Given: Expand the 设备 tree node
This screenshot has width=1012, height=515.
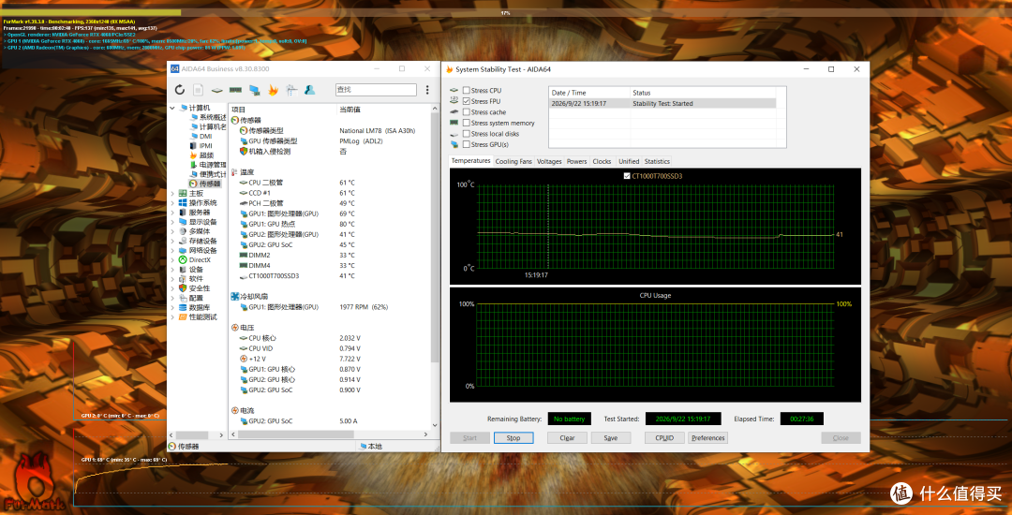Looking at the screenshot, I should coord(172,270).
